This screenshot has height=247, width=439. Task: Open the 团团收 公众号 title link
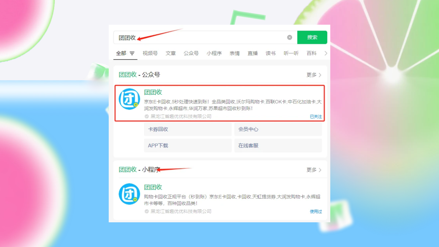coord(153,92)
